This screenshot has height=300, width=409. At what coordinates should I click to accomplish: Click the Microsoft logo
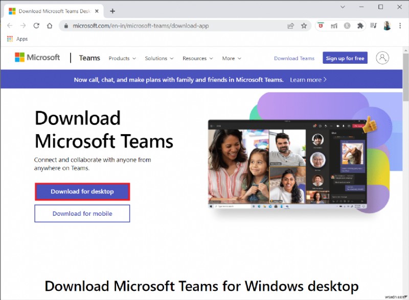[37, 57]
